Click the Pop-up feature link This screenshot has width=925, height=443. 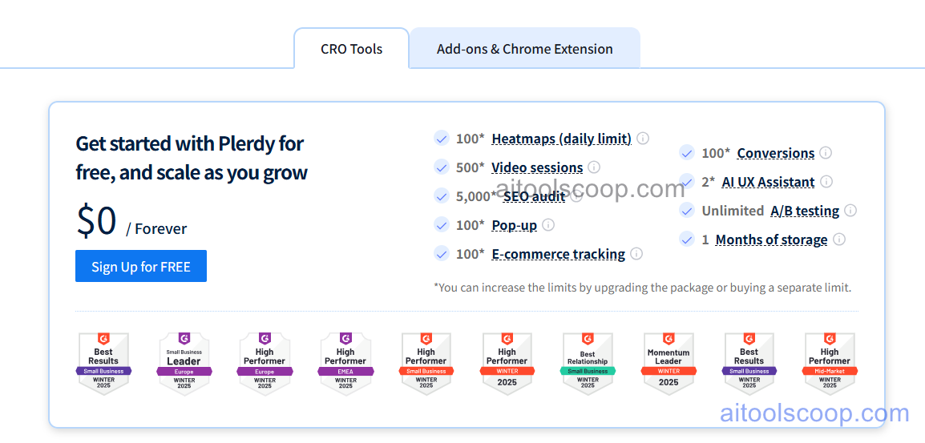tap(515, 225)
